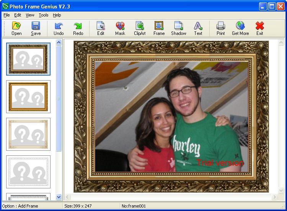
Task: Click the frame list scroll down arrow
Action: (59, 197)
